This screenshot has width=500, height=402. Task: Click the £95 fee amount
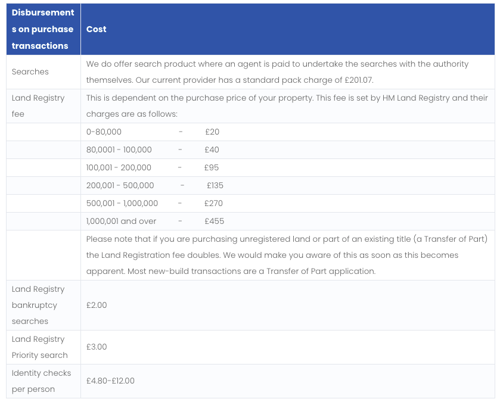click(212, 167)
